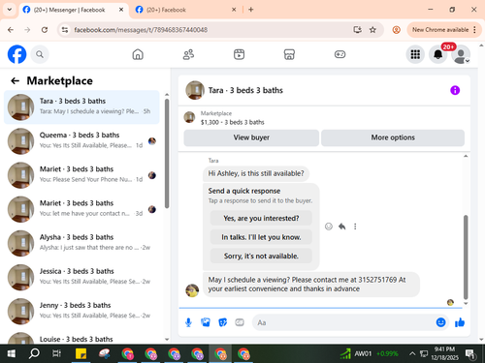
Task: Click the reply arrow icon beside quick response
Action: click(342, 227)
